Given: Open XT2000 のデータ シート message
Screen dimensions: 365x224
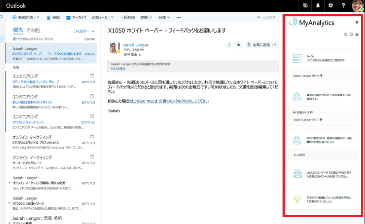Looking at the screenshot, I should [51, 122].
